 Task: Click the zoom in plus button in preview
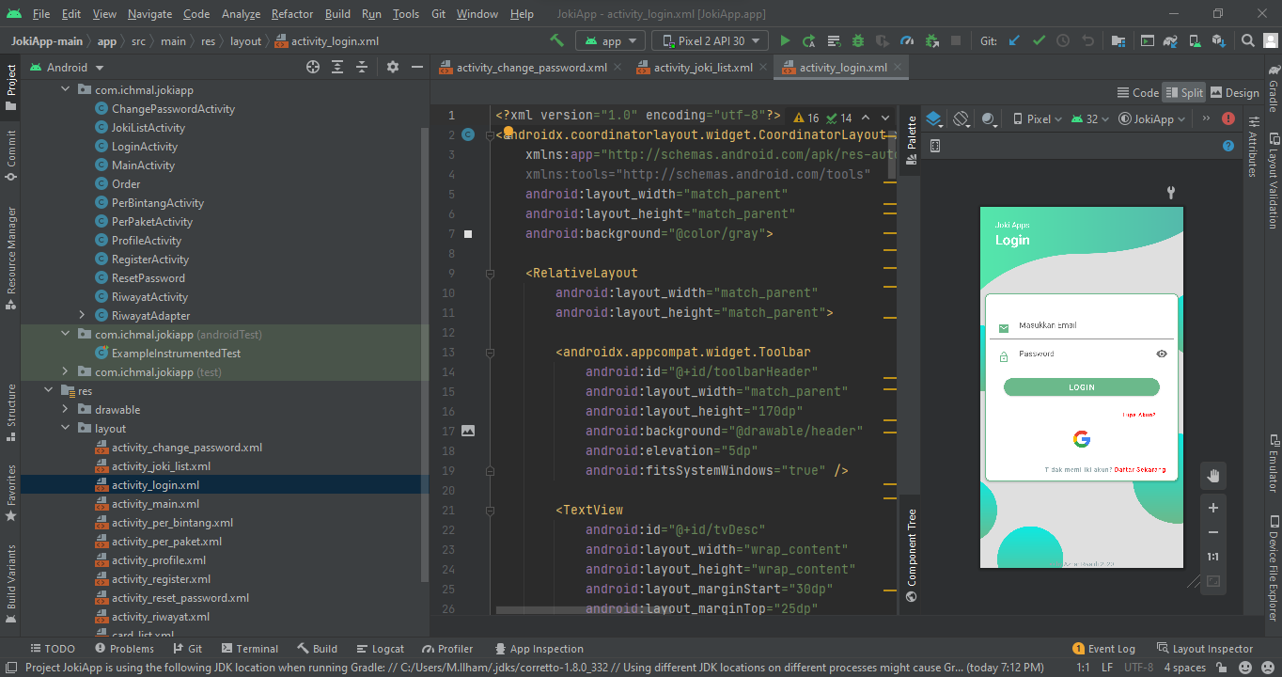[1212, 508]
